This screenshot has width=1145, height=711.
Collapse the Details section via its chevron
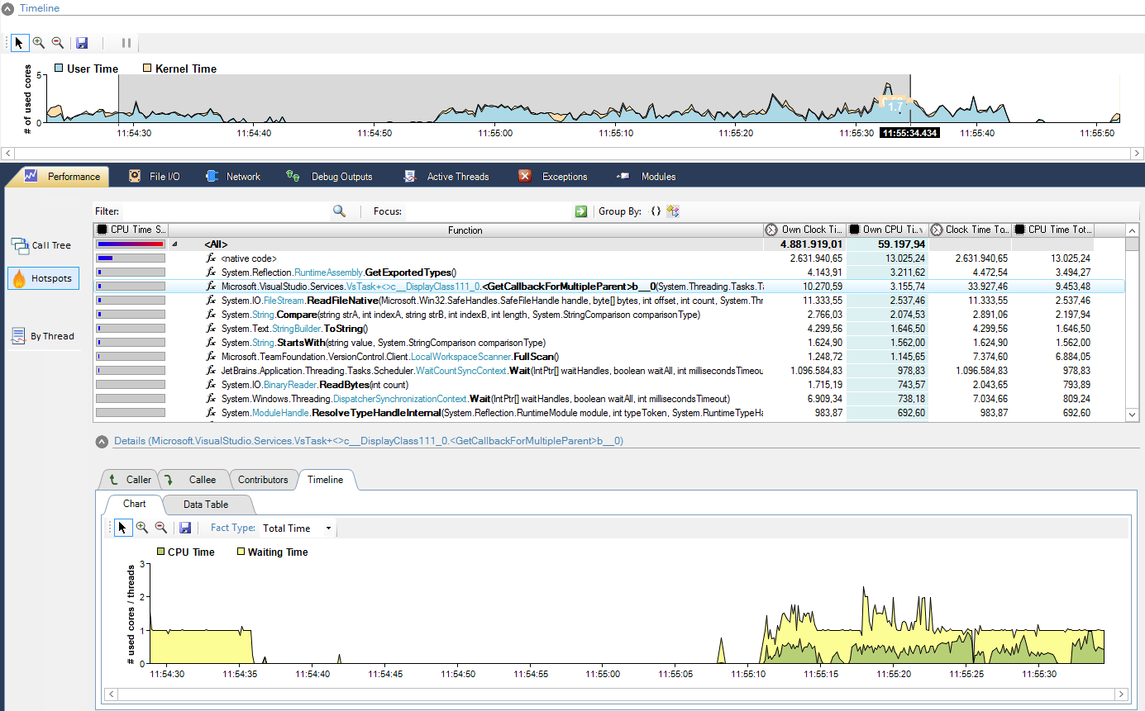click(x=102, y=441)
